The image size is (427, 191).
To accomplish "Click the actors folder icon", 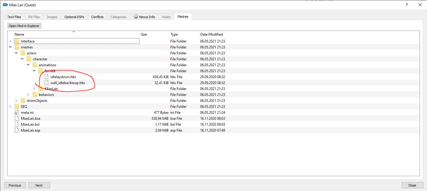I will [23, 53].
